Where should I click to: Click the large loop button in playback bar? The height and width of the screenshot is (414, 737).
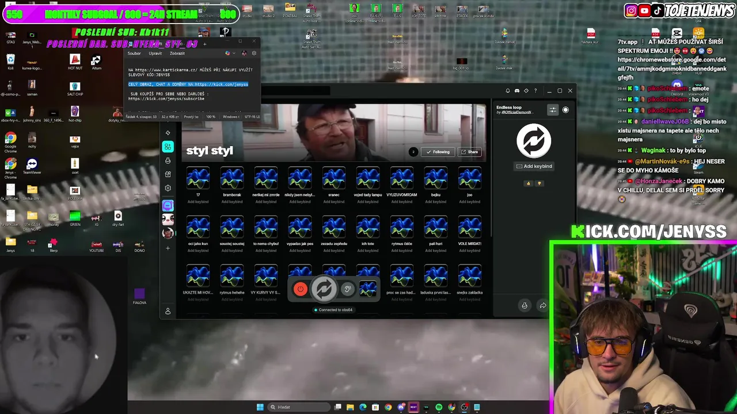click(x=324, y=289)
